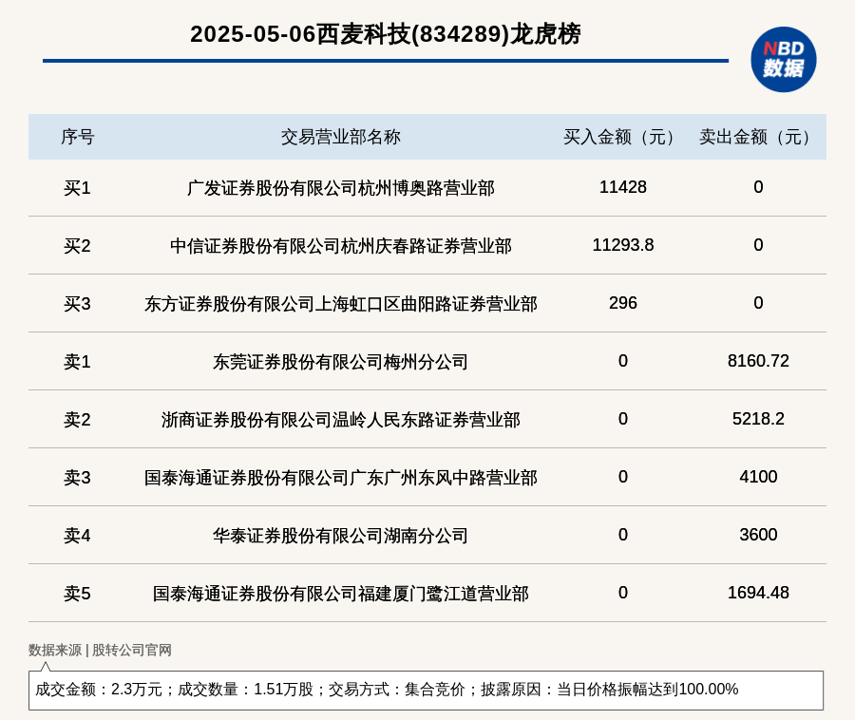
Task: Select the 卖1 row label
Action: click(78, 361)
